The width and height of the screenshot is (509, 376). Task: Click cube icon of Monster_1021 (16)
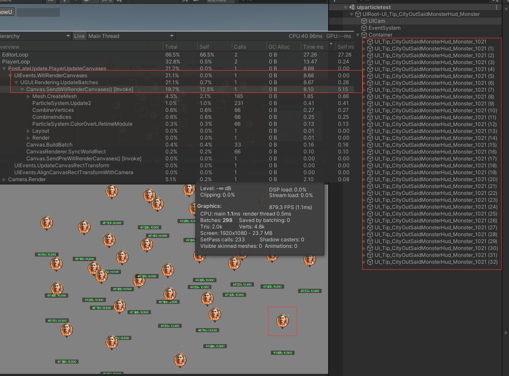pos(370,152)
